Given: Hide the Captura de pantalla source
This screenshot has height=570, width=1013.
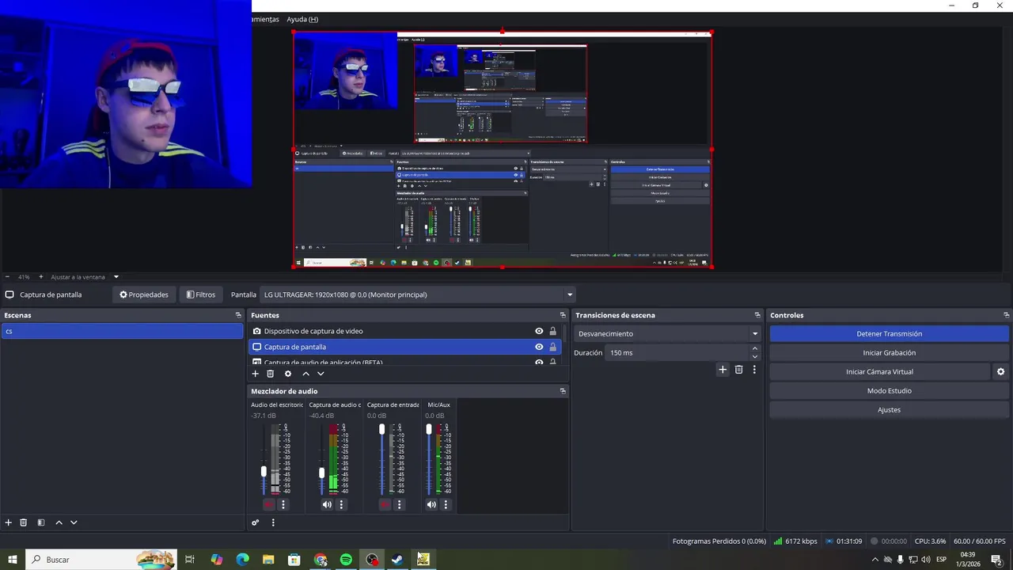Looking at the screenshot, I should (539, 347).
